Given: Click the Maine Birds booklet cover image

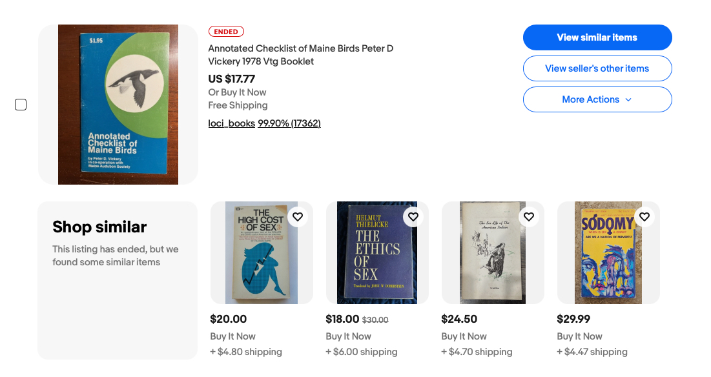Looking at the screenshot, I should click(118, 105).
